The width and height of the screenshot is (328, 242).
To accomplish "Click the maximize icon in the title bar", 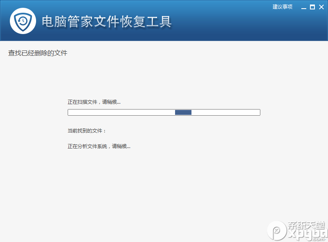I will (312, 7).
